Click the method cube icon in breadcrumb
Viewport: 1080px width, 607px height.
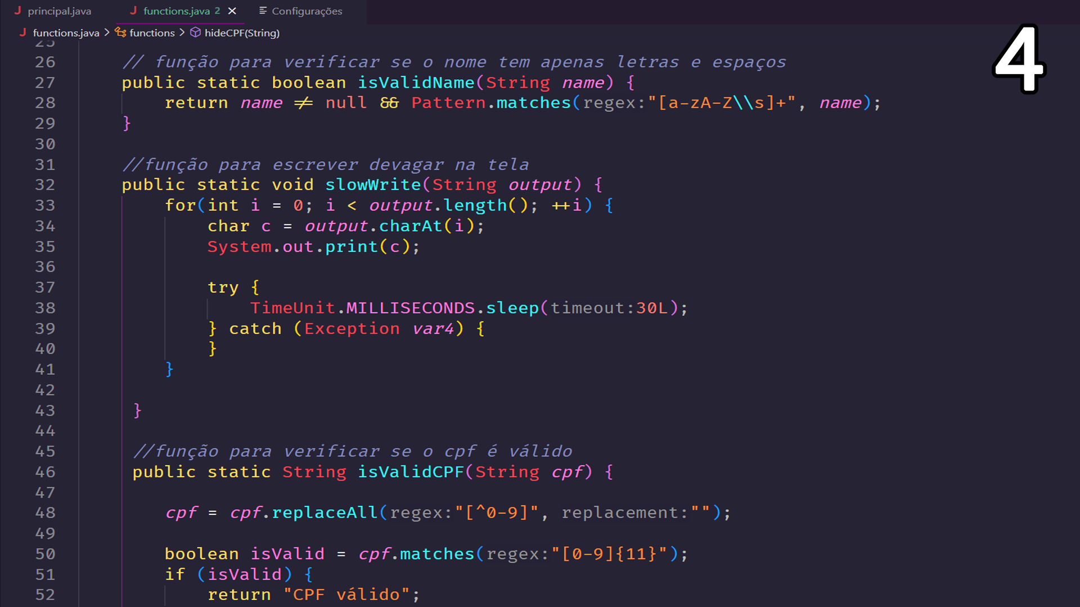tap(195, 33)
